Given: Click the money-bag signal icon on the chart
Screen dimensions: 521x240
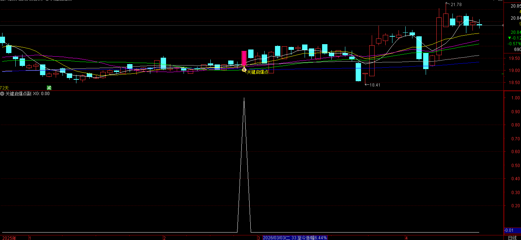Looking at the screenshot, I should [x=244, y=70].
